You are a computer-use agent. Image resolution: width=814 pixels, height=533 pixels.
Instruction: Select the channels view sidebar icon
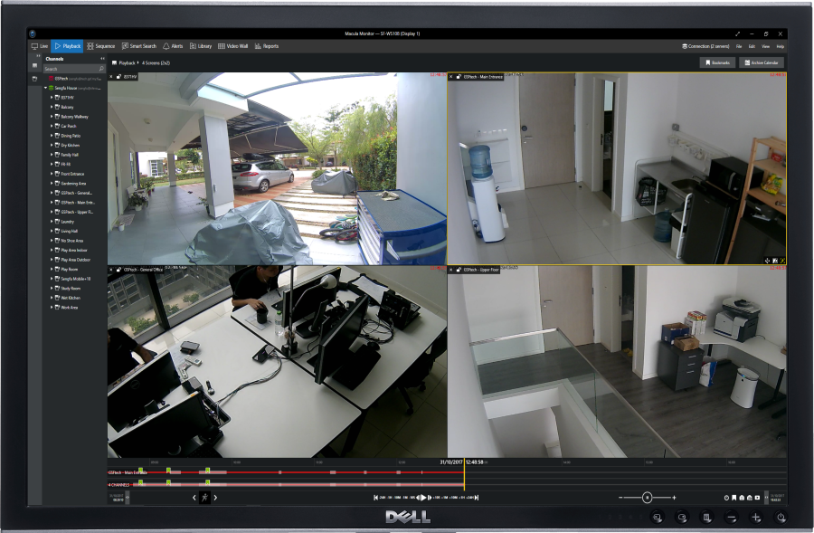34,65
